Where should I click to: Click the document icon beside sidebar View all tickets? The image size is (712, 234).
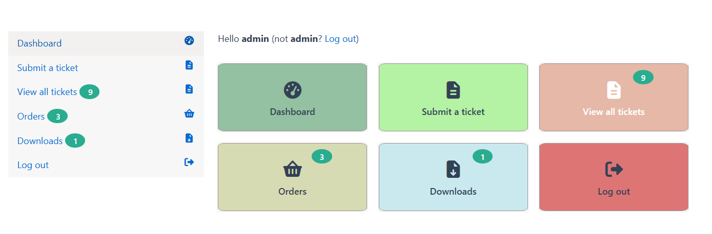189,89
